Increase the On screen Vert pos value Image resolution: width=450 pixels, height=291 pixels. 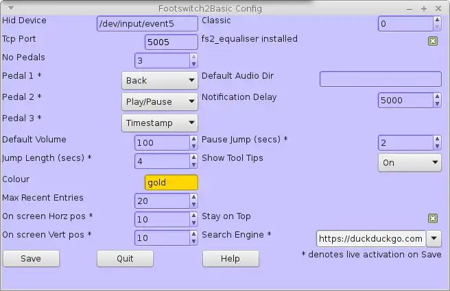pos(193,234)
